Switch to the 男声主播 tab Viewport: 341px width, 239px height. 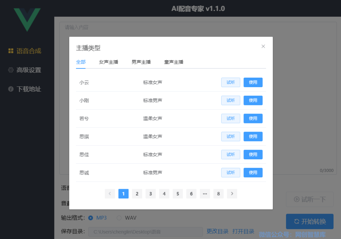tap(141, 62)
